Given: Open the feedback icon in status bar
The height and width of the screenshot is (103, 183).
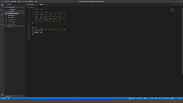Looking at the screenshot, I should 178,98.
